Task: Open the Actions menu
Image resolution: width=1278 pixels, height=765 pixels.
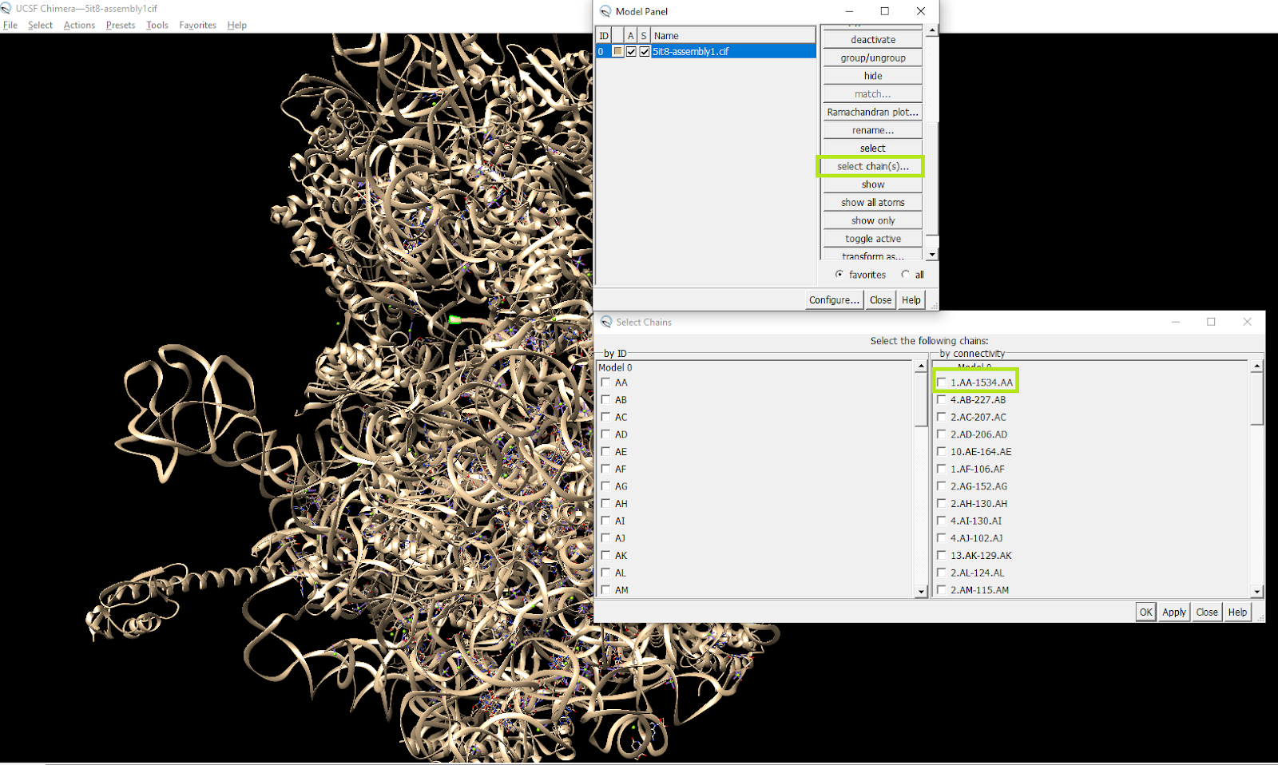Action: click(x=79, y=25)
